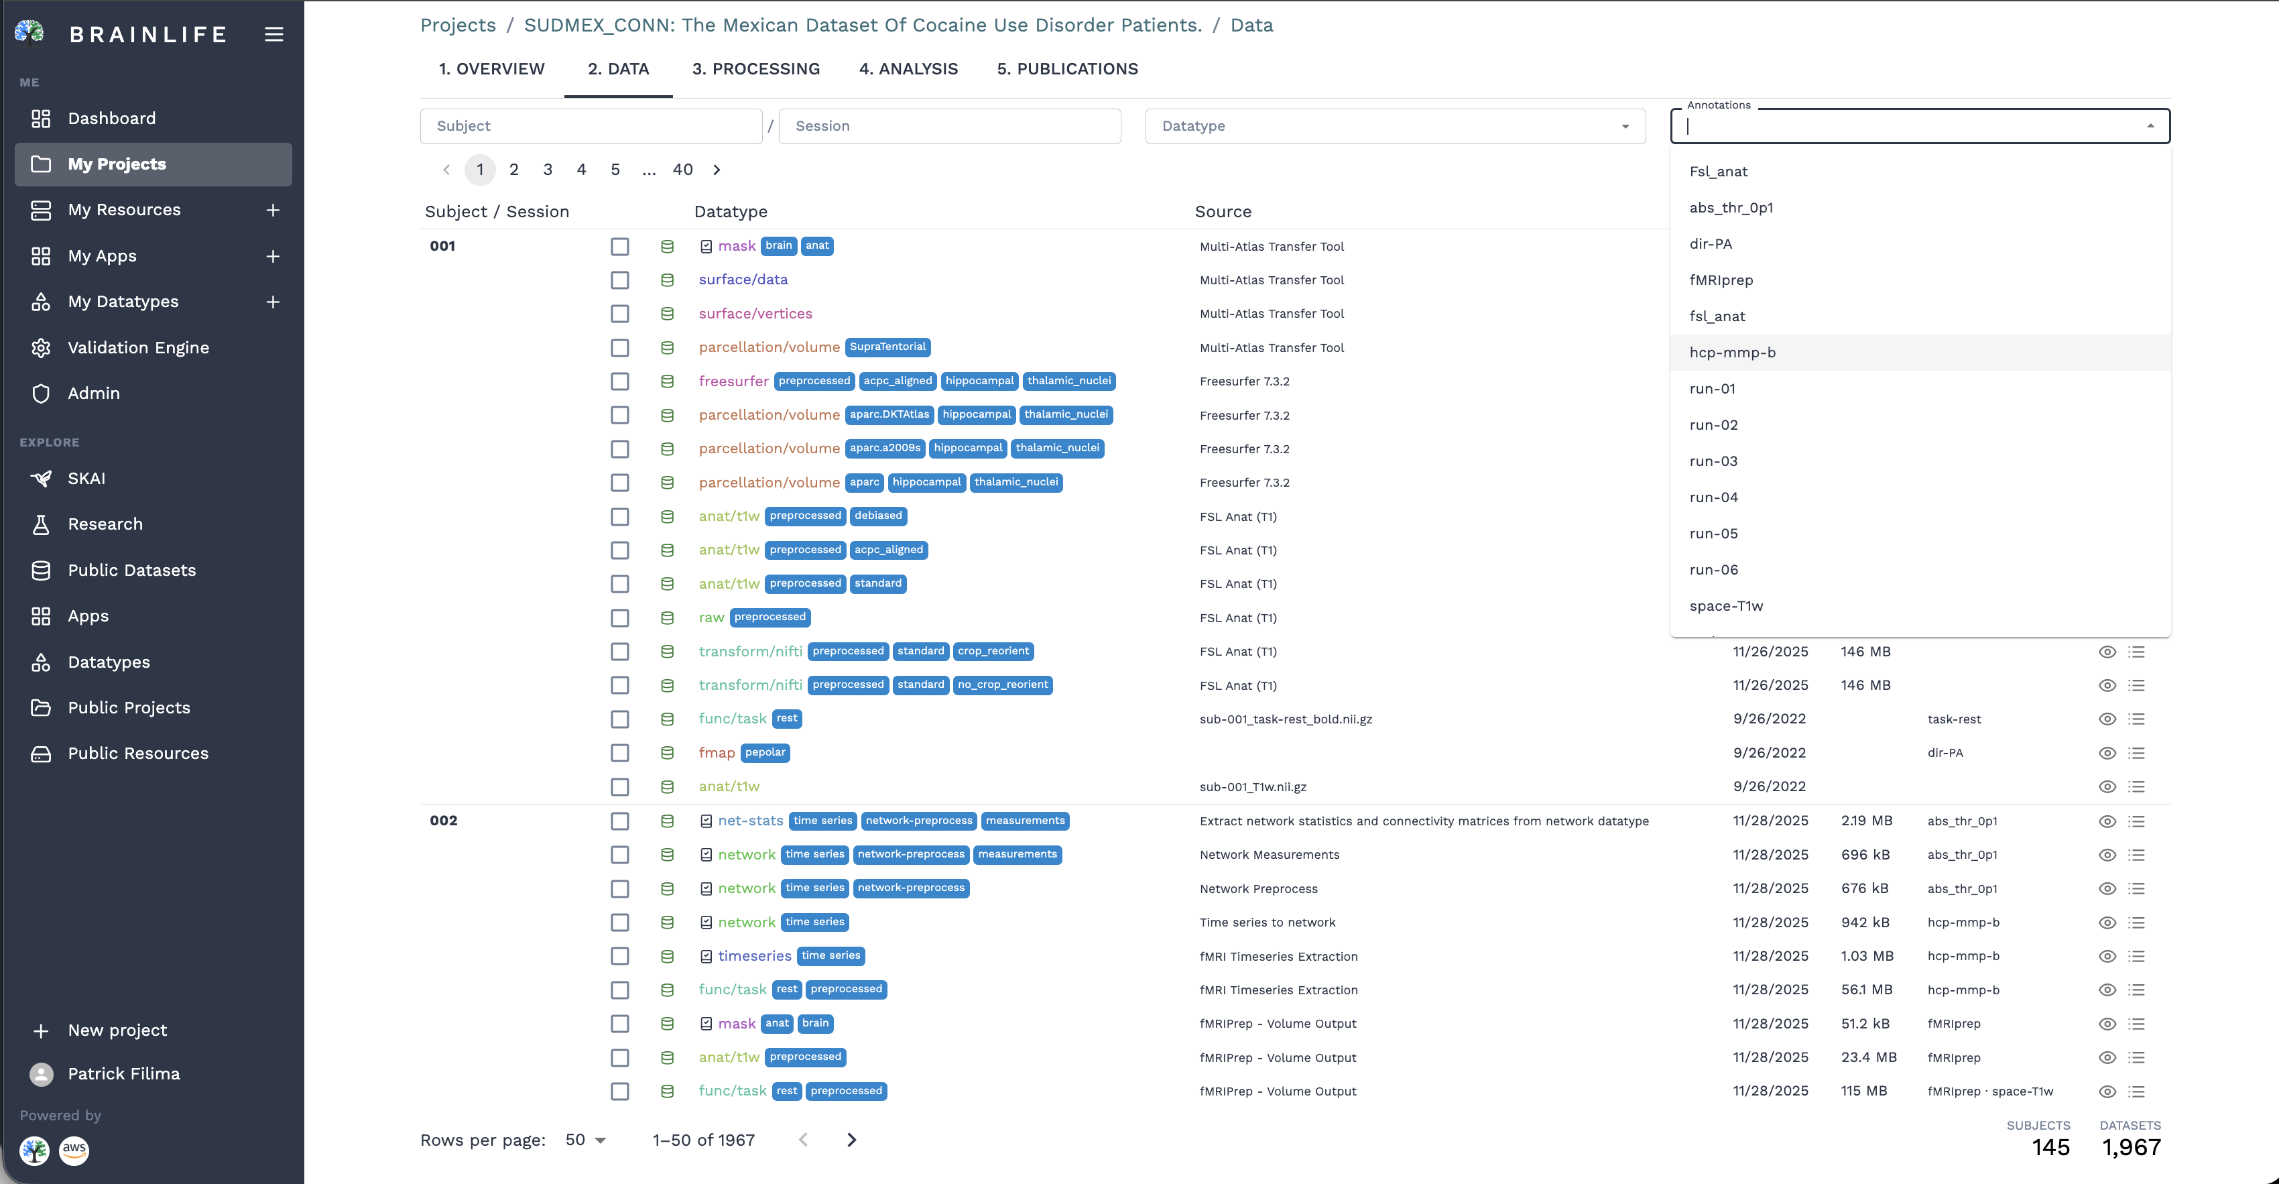Click the Session filter field
Screen dimensions: 2279x1184
(x=950, y=125)
